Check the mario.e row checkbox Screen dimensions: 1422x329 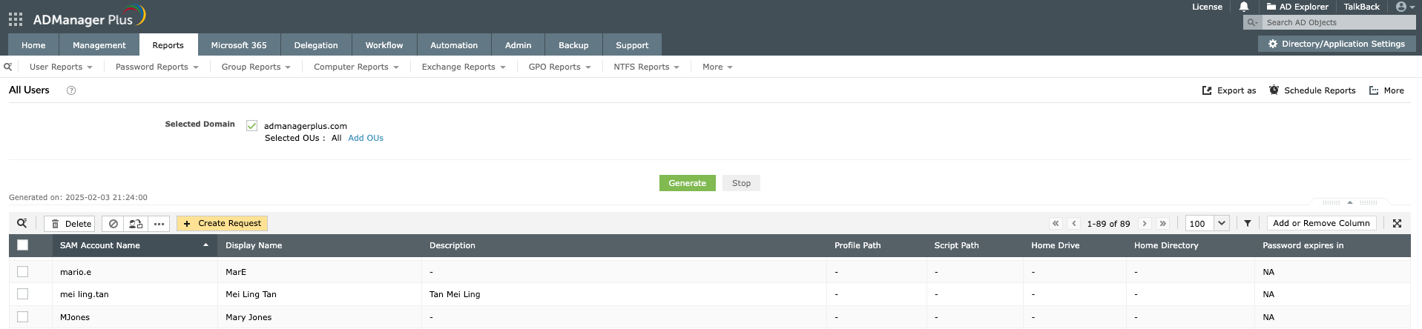pos(22,272)
